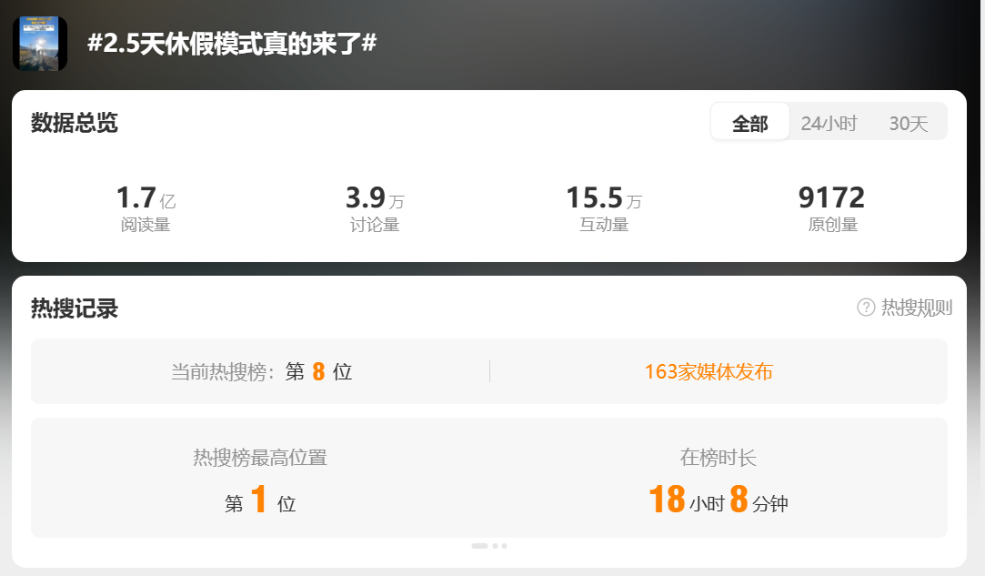Select the 1.7亿 阅读量 statistic

146,208
